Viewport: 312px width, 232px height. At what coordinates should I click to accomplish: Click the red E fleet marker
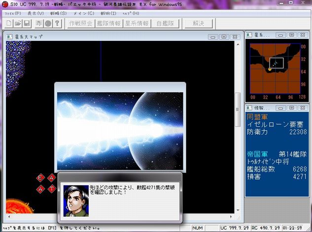click(x=40, y=177)
